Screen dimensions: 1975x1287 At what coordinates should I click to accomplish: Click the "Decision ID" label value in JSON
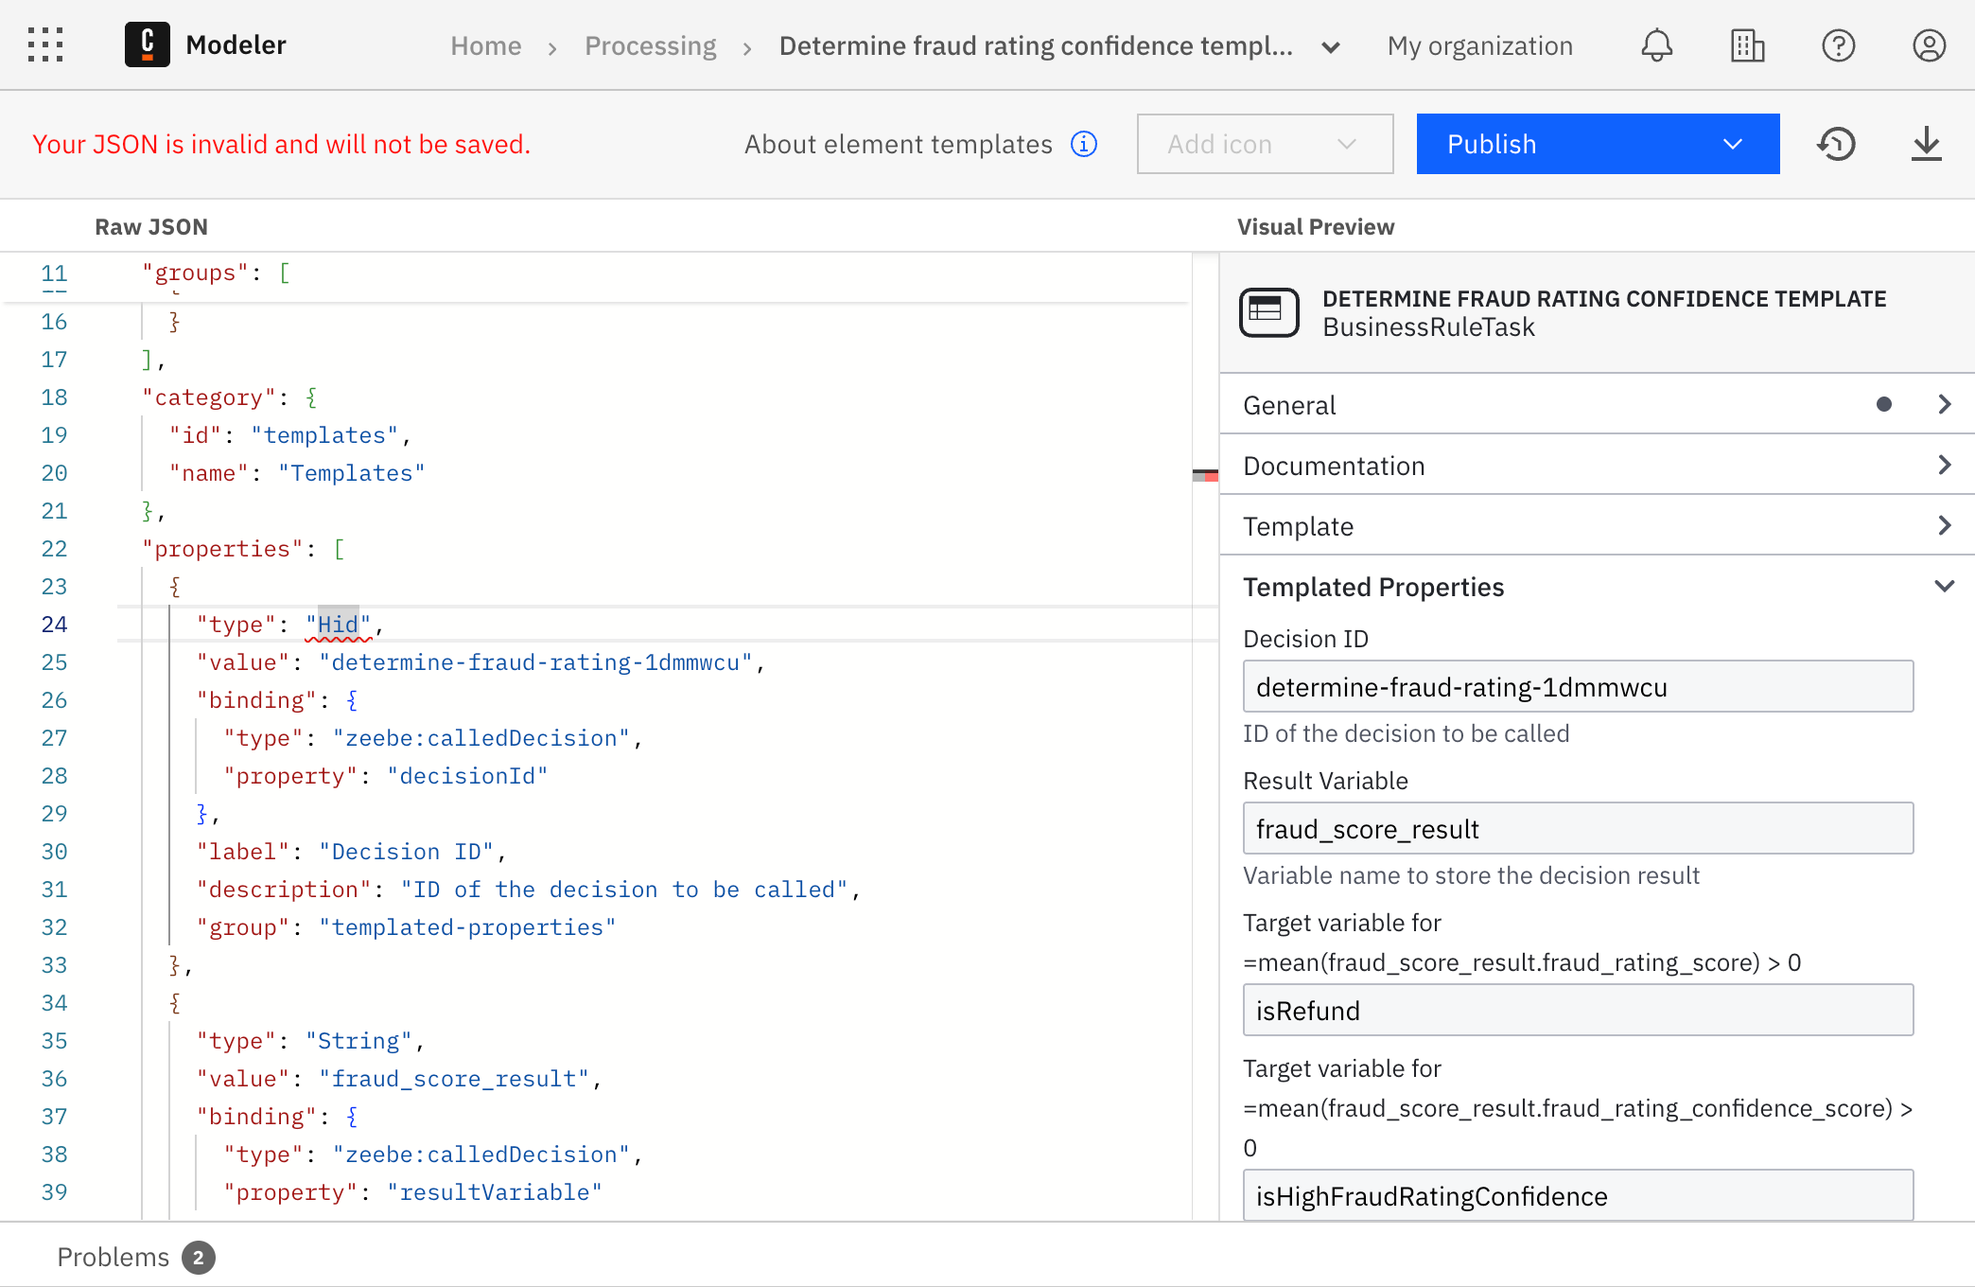pos(407,852)
